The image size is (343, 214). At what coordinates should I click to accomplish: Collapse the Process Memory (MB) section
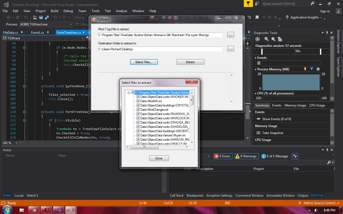tap(255, 69)
